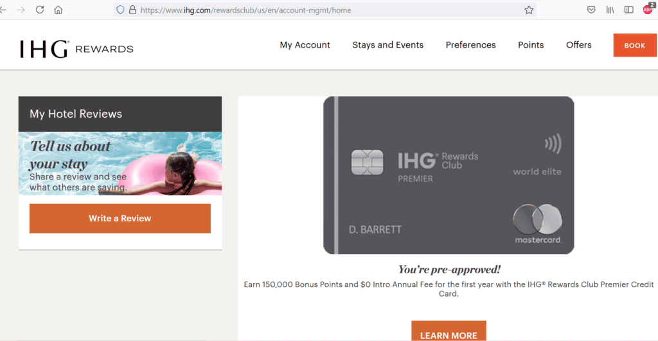658x341 pixels.
Task: Click the LEARN MORE button
Action: coord(449,331)
